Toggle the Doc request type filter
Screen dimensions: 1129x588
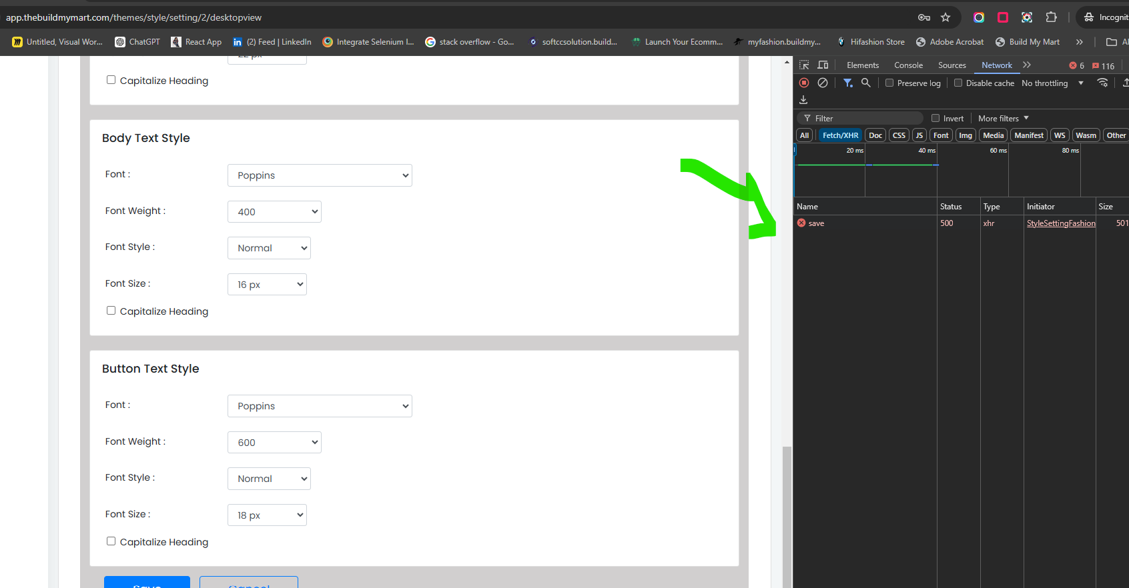coord(875,135)
